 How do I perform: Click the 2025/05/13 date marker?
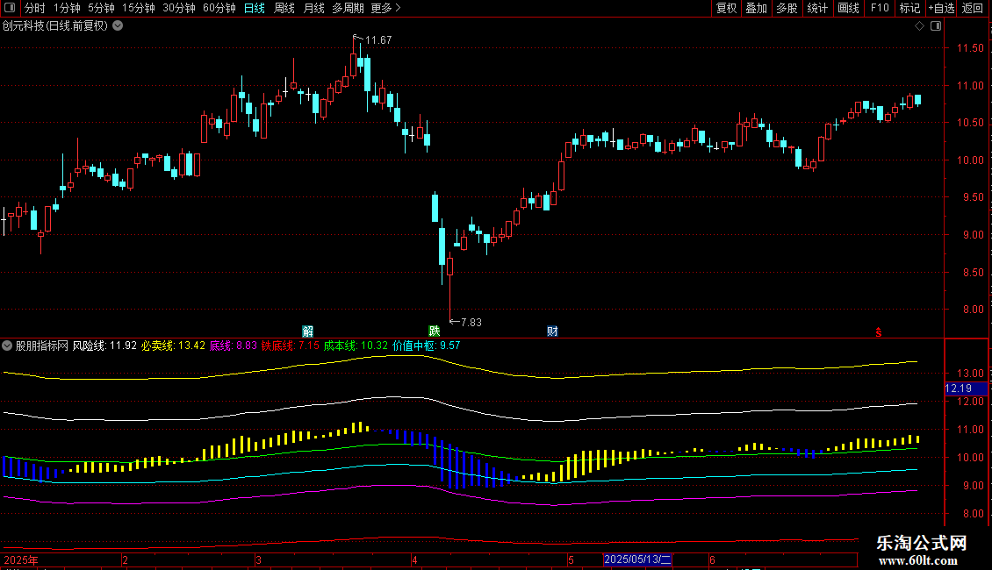pos(636,559)
